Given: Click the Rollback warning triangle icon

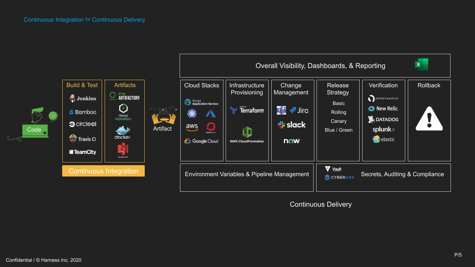Looking at the screenshot, I should tap(429, 119).
